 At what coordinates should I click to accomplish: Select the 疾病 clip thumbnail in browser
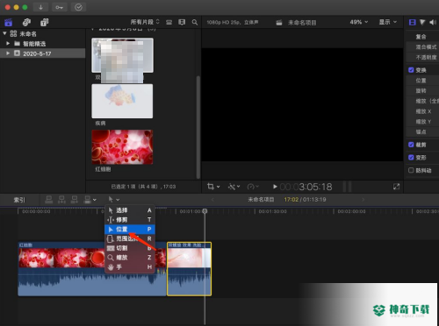point(122,101)
